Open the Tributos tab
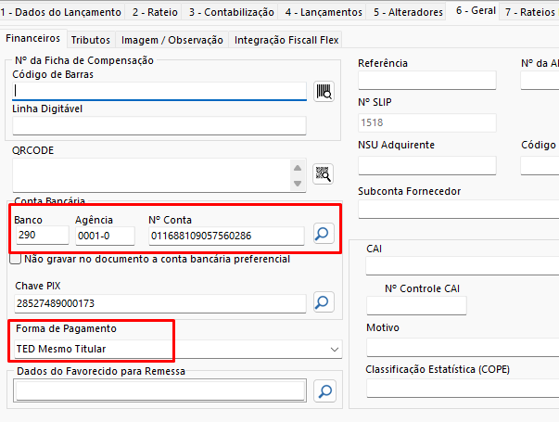 point(90,40)
